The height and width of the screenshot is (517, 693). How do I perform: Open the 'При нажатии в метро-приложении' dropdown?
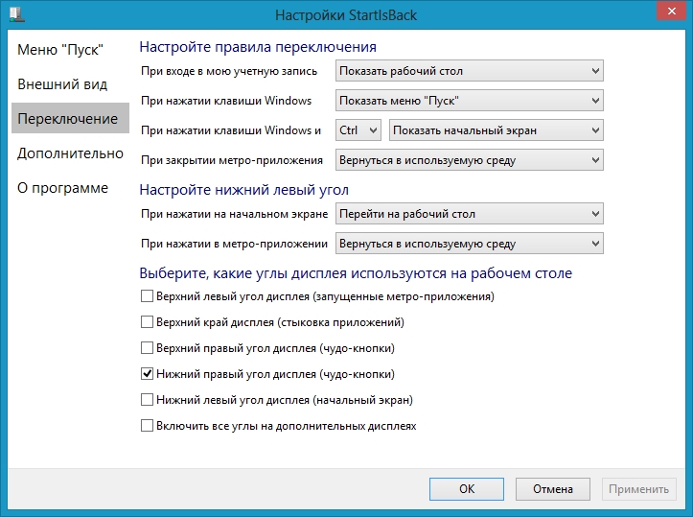click(x=470, y=244)
